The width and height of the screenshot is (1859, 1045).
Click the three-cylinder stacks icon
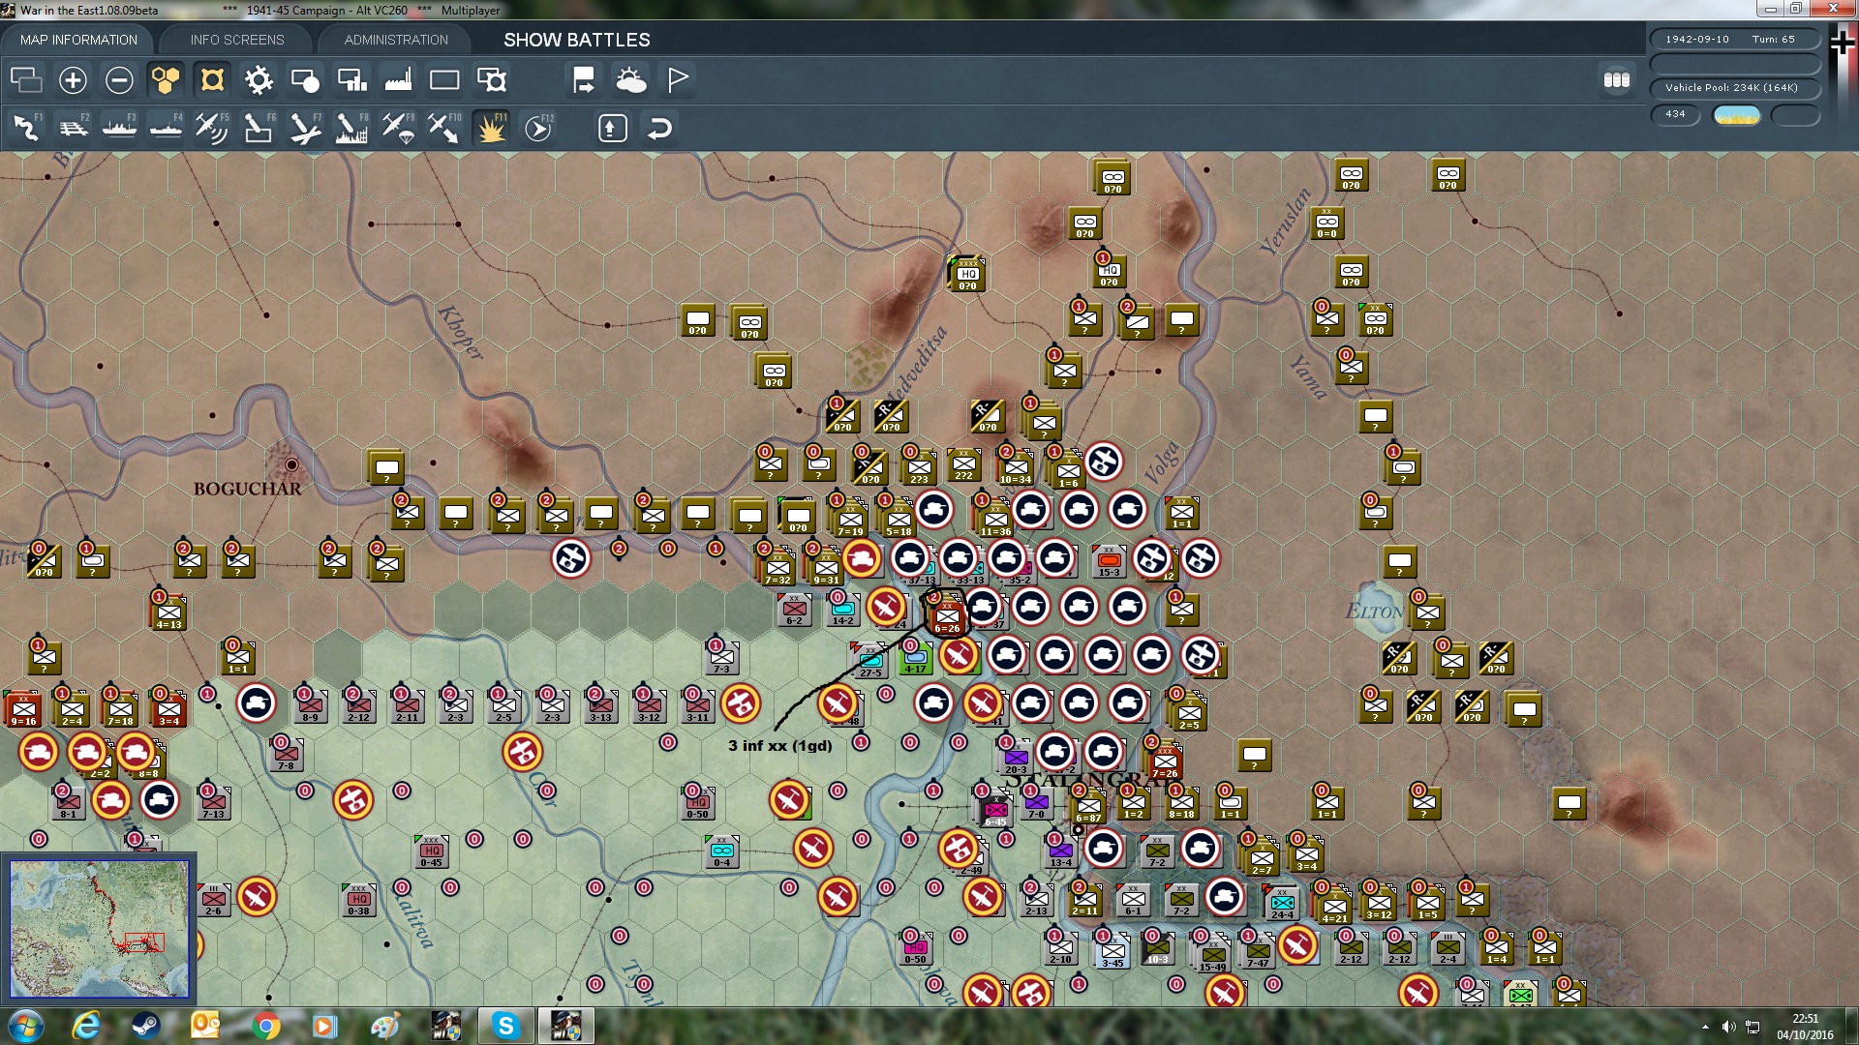(x=1616, y=80)
